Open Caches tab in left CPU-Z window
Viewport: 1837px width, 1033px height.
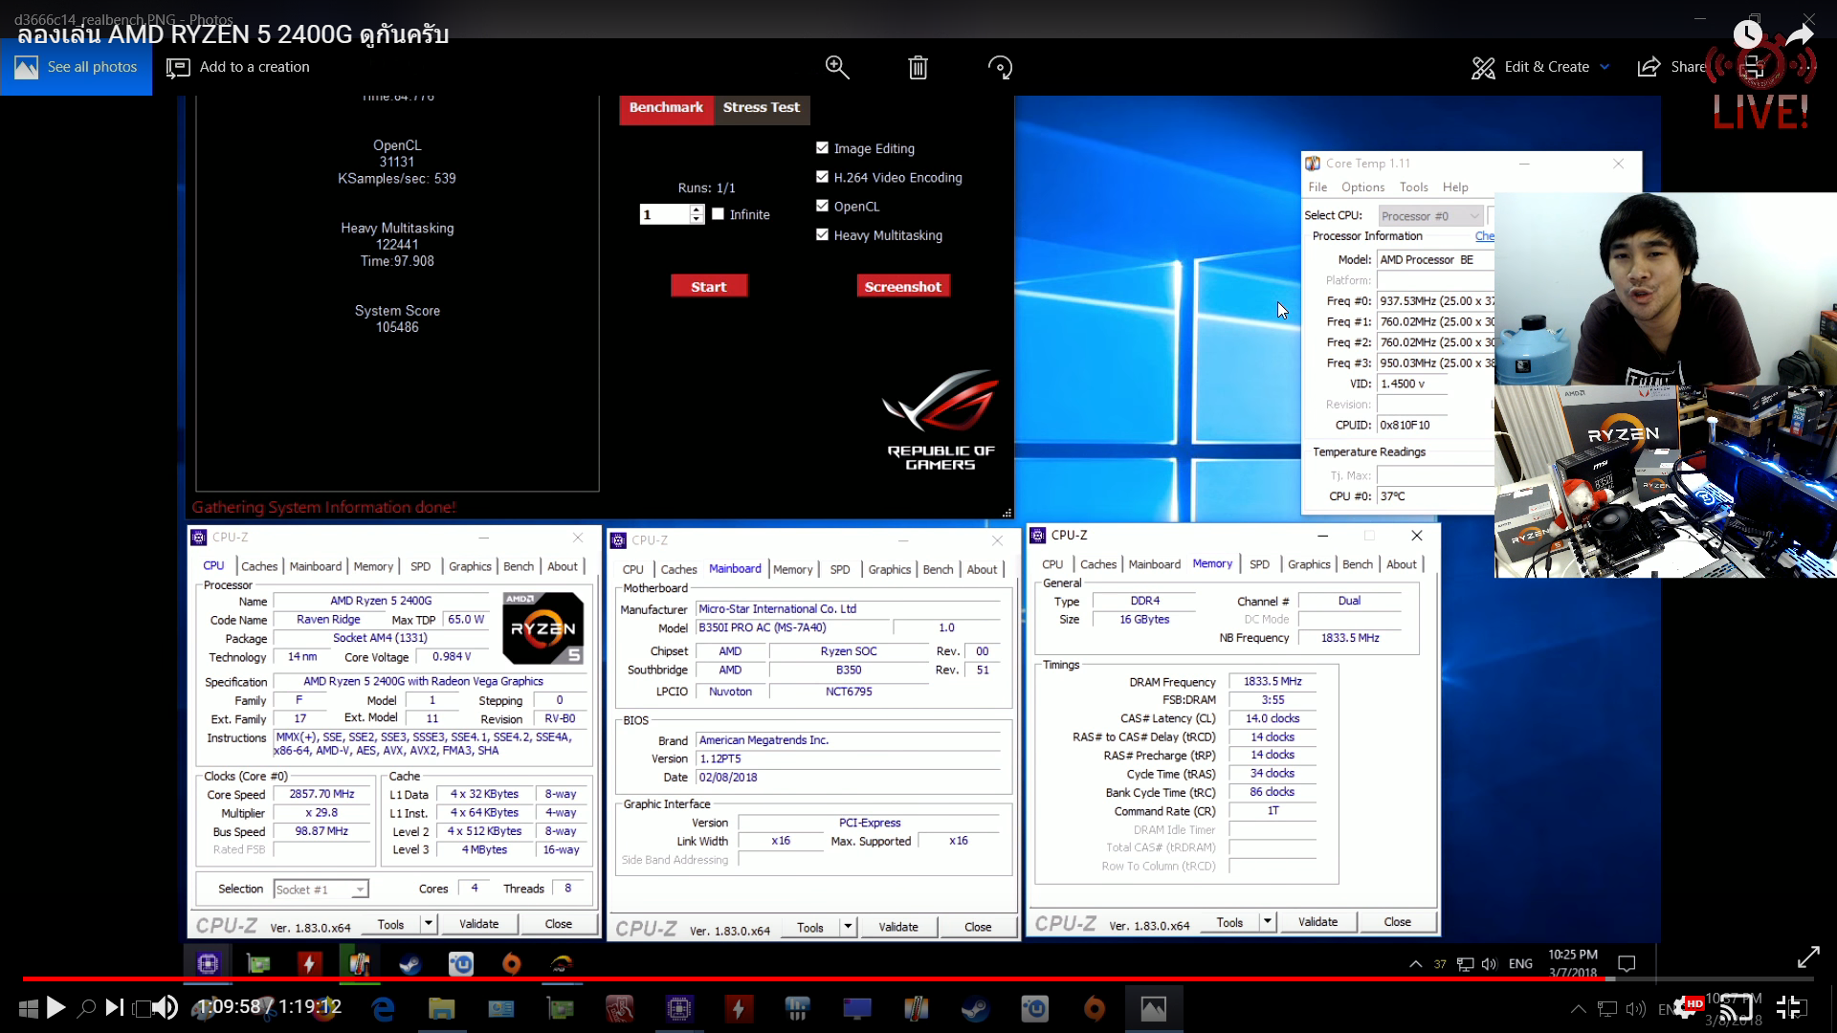[x=259, y=566]
